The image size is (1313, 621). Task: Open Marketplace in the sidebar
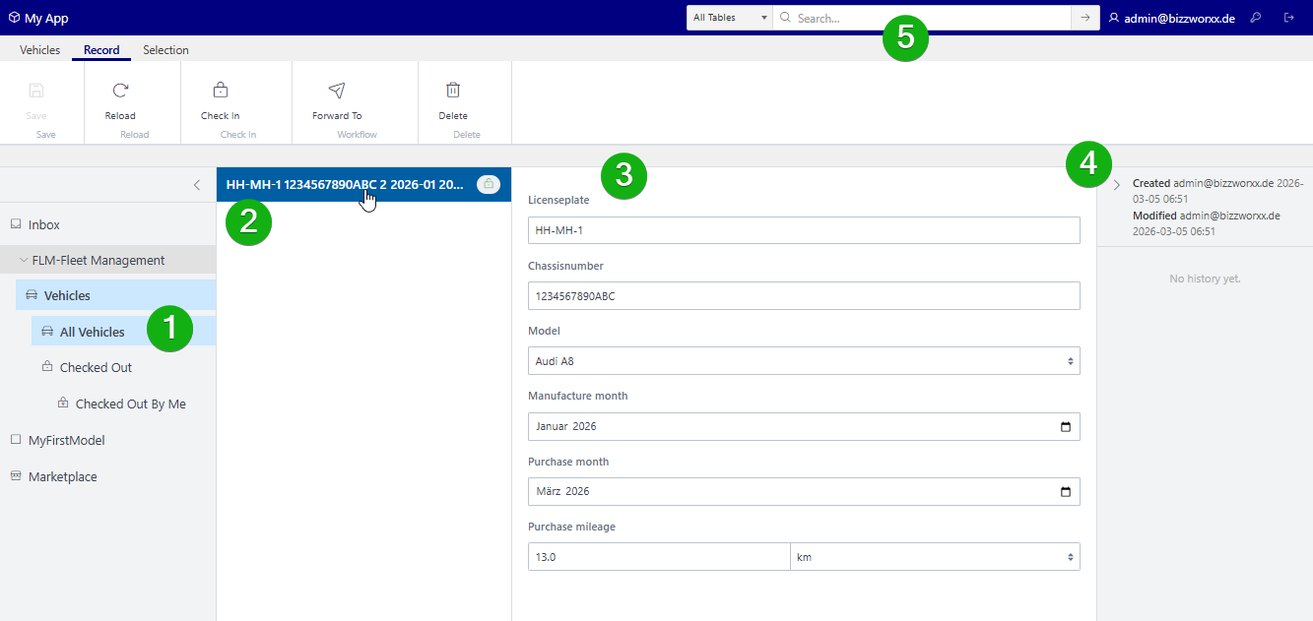[62, 477]
